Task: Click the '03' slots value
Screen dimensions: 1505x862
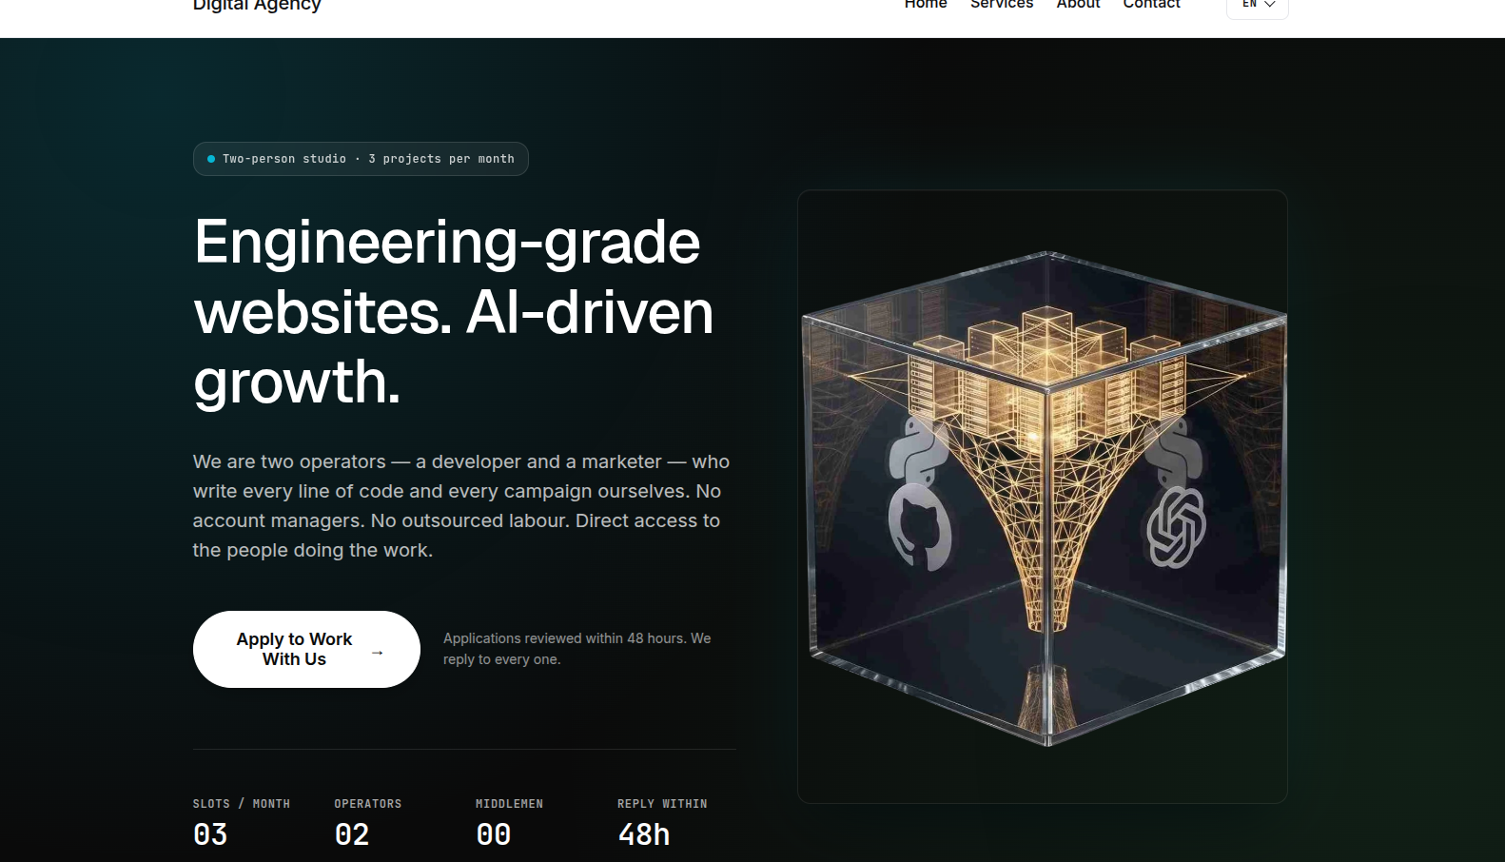Action: coord(210,834)
